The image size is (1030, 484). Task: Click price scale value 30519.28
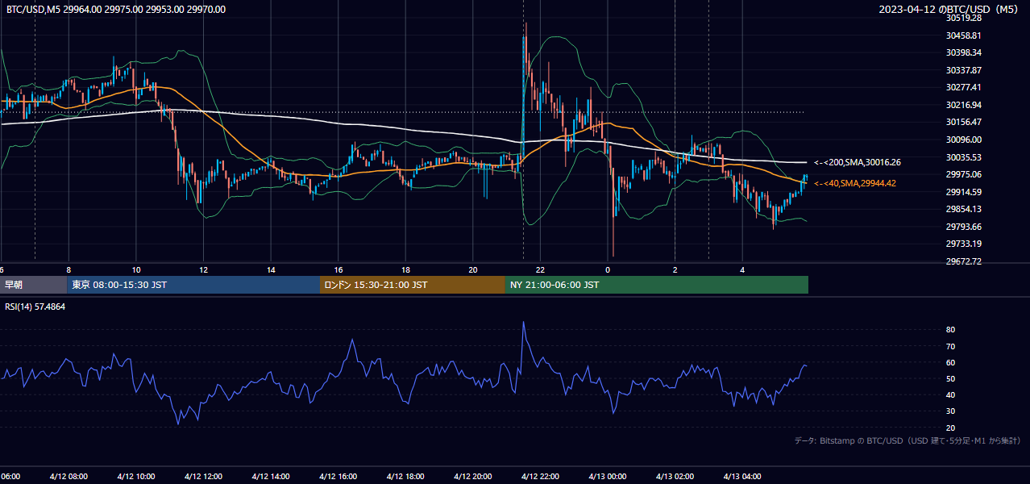963,18
